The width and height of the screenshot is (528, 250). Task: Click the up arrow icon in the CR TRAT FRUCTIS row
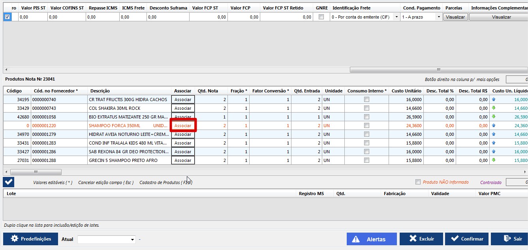[x=493, y=100]
